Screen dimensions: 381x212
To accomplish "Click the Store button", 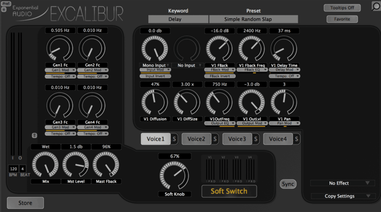I will click(26, 203).
